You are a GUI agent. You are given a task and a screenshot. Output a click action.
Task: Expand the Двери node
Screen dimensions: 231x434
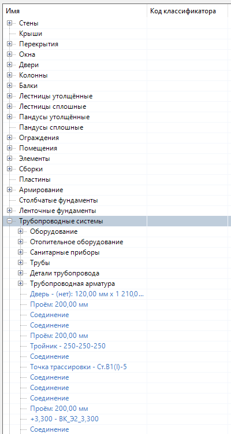click(x=10, y=65)
